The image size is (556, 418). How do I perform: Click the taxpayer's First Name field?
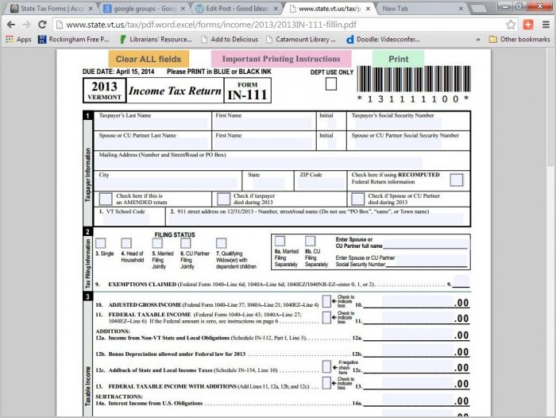point(262,123)
